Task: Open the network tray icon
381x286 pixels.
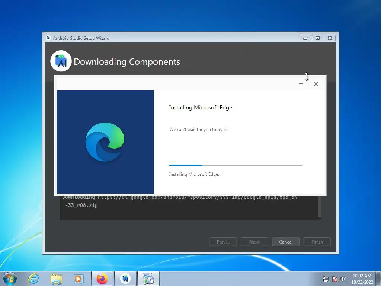Action: coord(325,279)
